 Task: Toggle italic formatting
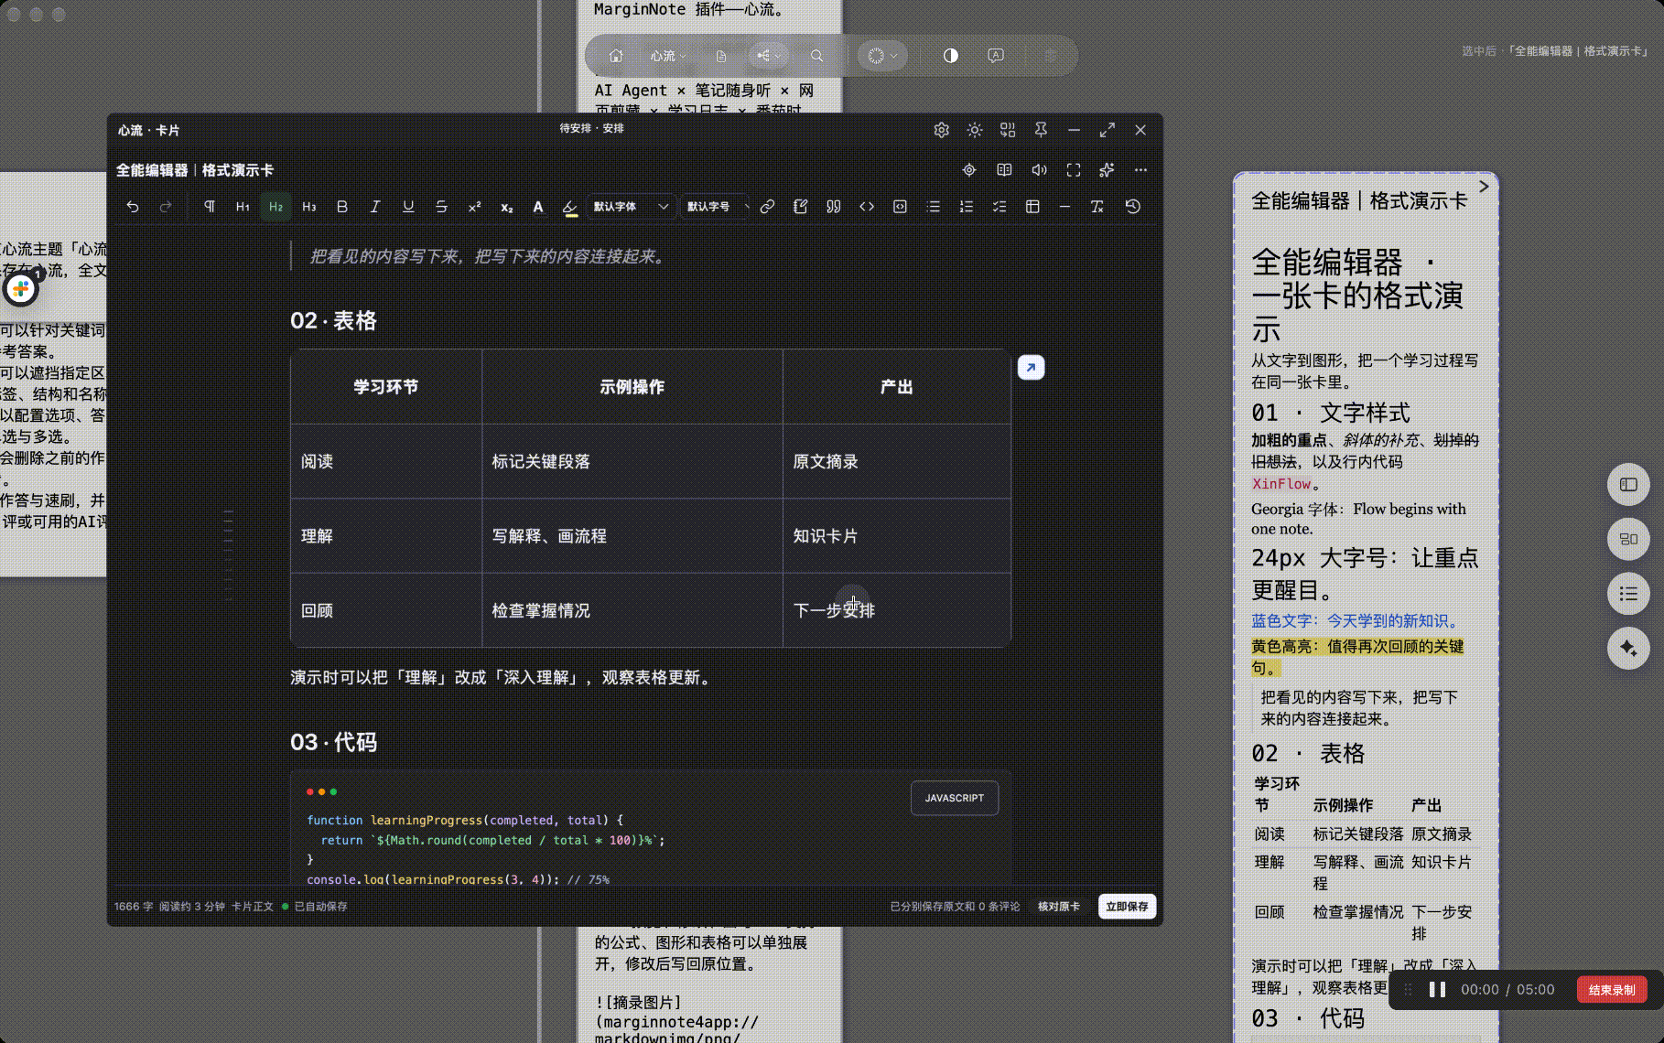pyautogui.click(x=375, y=207)
